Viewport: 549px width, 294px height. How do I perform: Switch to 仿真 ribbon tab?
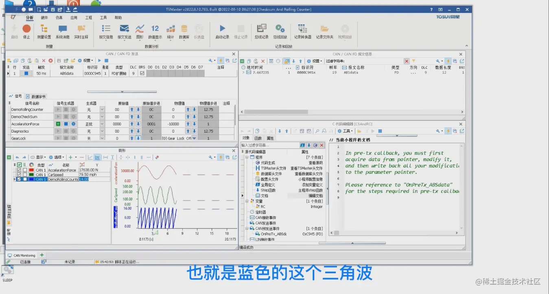coord(59,17)
